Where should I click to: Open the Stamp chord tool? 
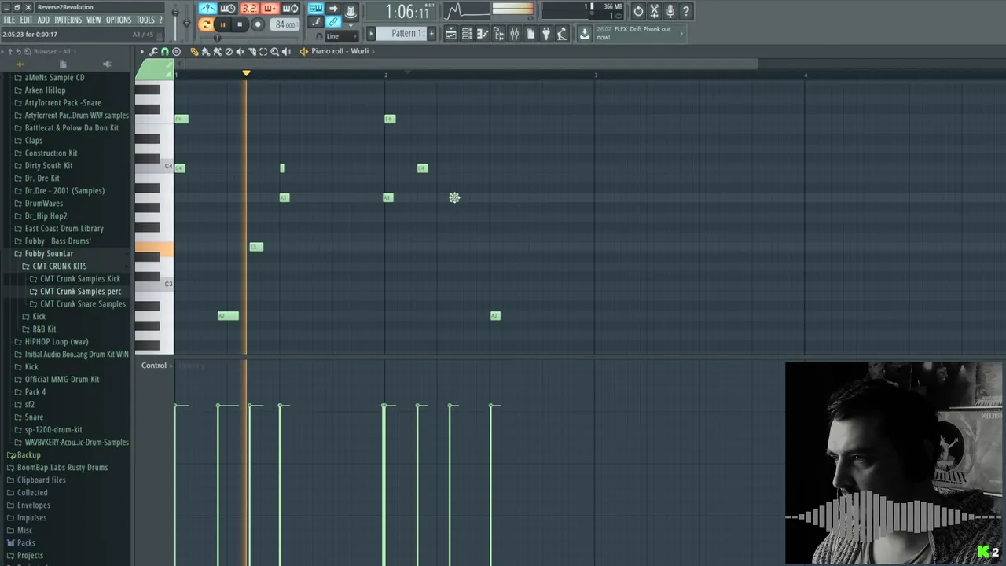[x=176, y=51]
